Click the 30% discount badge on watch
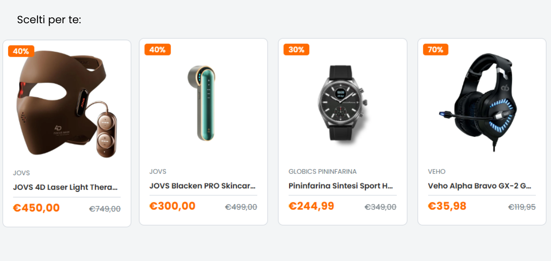Image resolution: width=551 pixels, height=261 pixels. [296, 50]
